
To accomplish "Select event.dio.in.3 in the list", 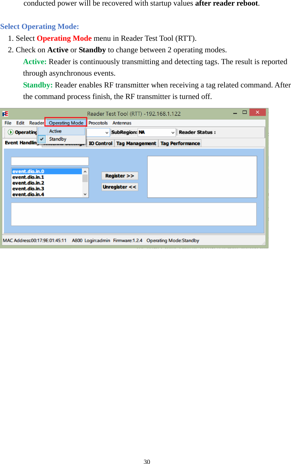I will [47, 189].
